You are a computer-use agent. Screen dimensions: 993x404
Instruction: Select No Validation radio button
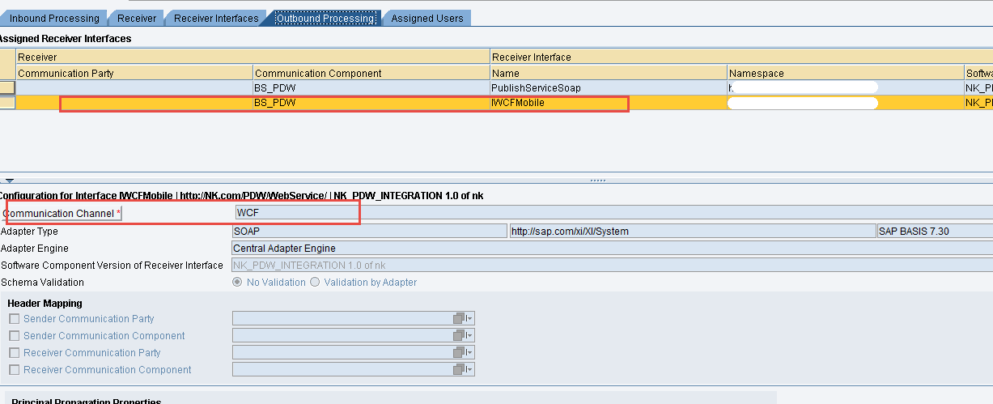pos(237,283)
